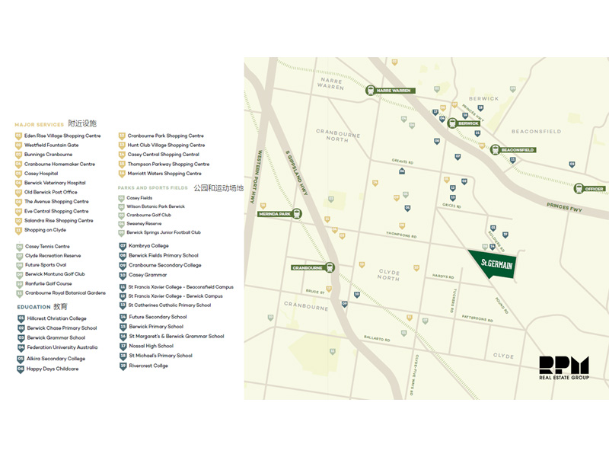The height and width of the screenshot is (457, 609).
Task: Click badge beside Hillcrest Christian College
Action: [21, 318]
